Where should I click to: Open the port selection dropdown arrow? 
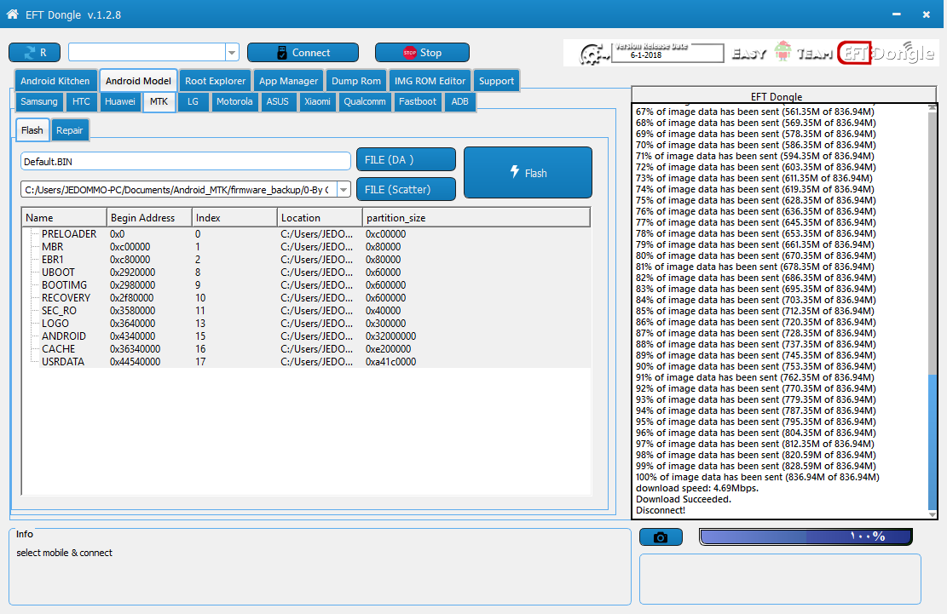tap(232, 53)
